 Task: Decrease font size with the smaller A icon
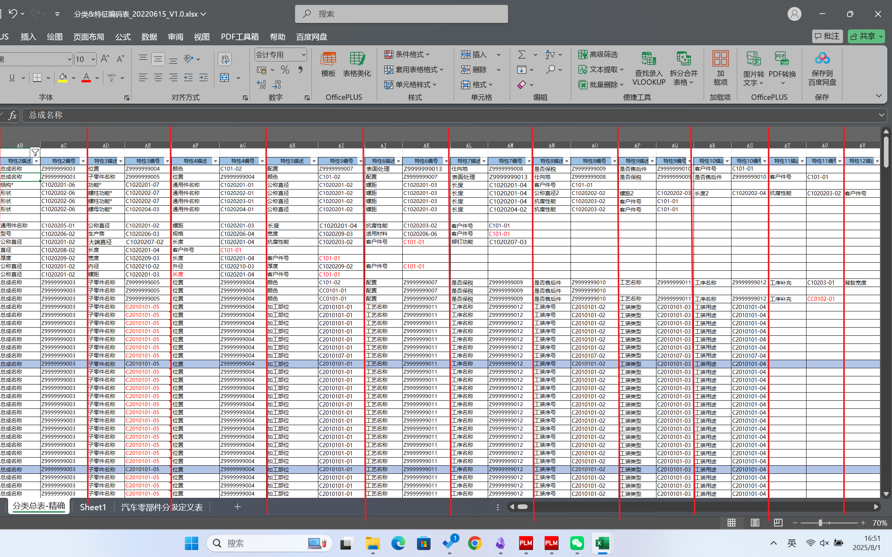point(120,59)
